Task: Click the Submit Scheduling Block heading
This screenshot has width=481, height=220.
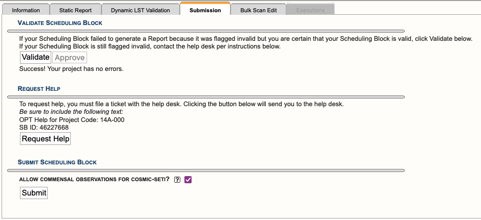Action: click(57, 162)
